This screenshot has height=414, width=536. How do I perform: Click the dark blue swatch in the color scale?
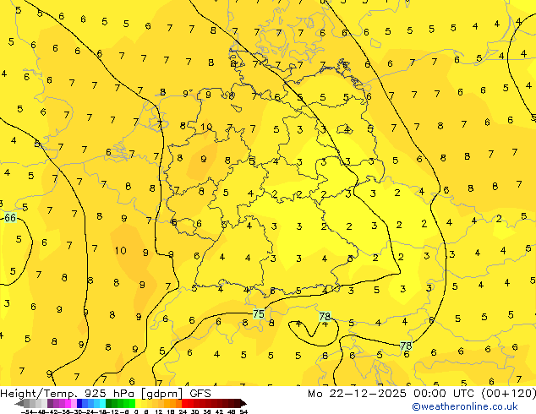click(79, 403)
